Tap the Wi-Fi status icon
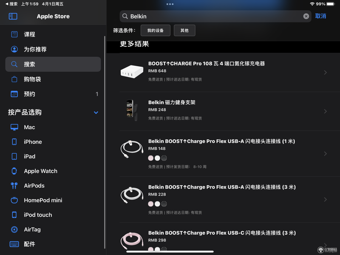Viewport: 340px width, 255px height. click(x=312, y=4)
